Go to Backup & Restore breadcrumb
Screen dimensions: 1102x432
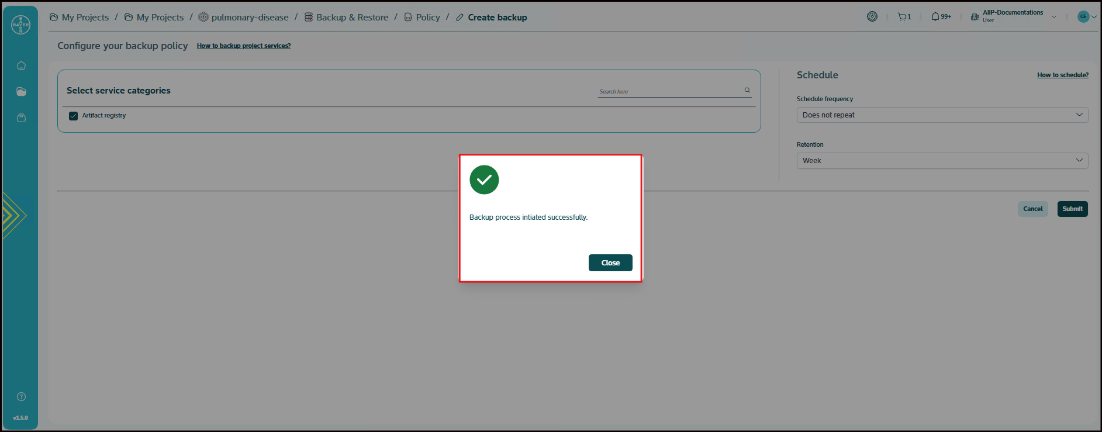click(351, 18)
